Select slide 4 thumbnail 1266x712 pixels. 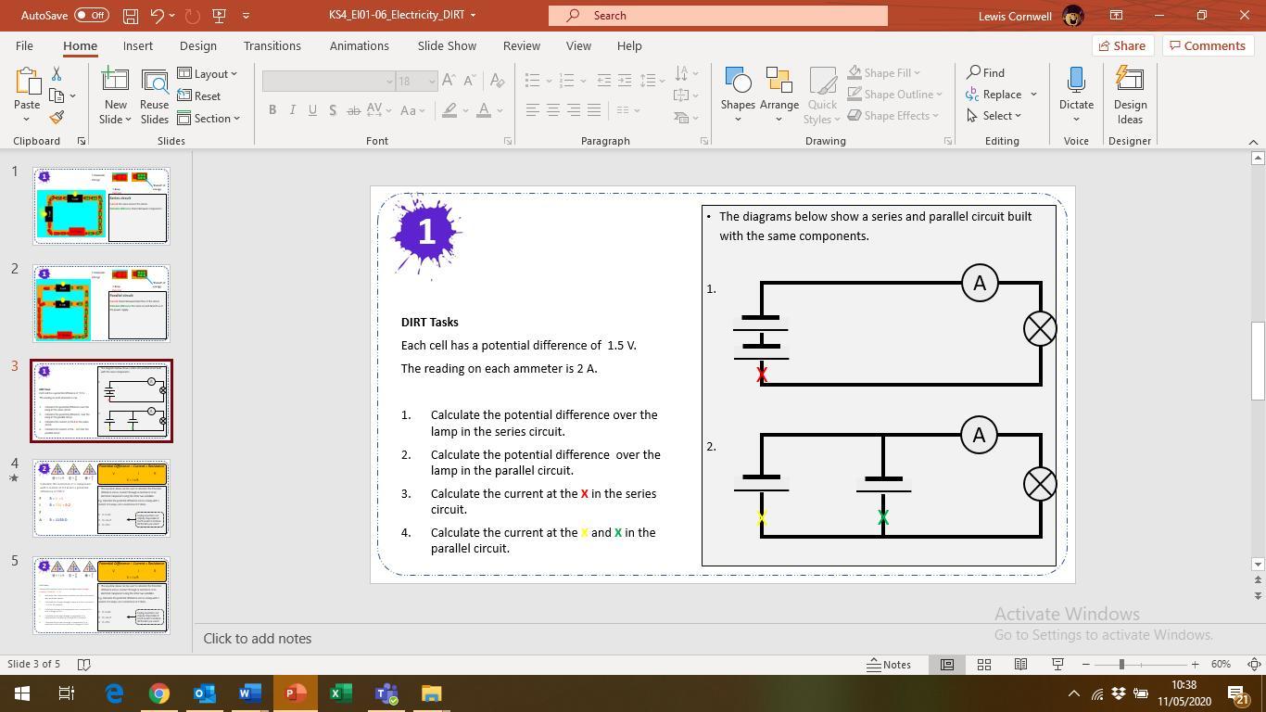(101, 498)
